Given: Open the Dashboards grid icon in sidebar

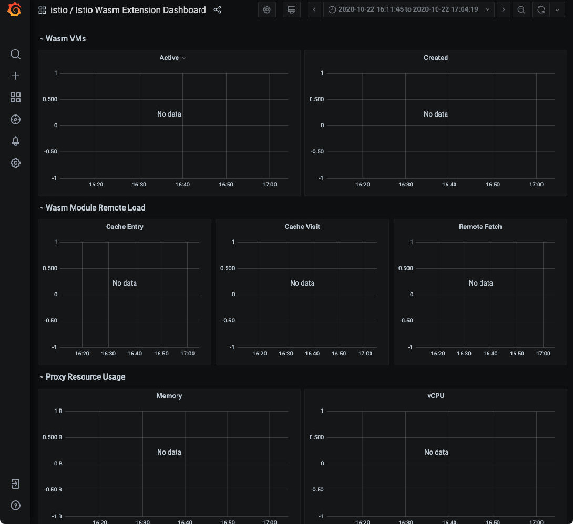Looking at the screenshot, I should point(15,98).
